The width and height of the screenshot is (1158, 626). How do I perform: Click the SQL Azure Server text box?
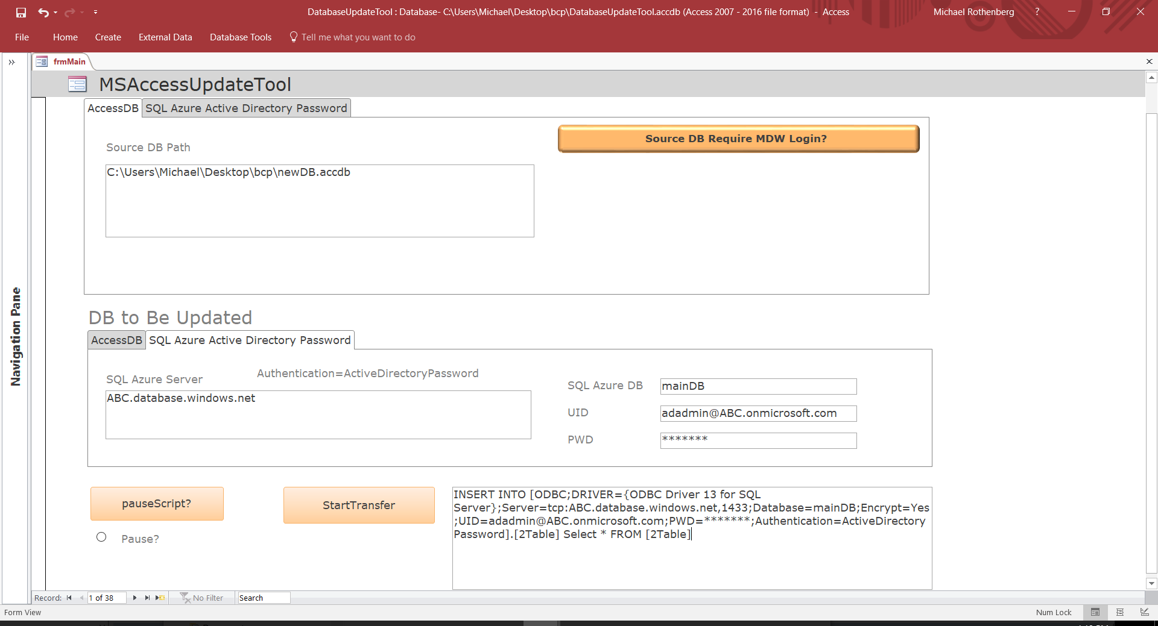click(318, 415)
